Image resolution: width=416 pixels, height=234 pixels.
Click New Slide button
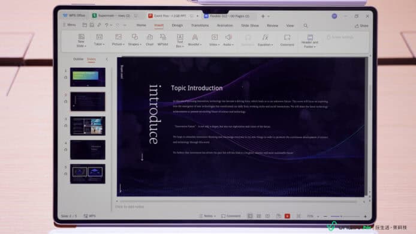pyautogui.click(x=81, y=41)
